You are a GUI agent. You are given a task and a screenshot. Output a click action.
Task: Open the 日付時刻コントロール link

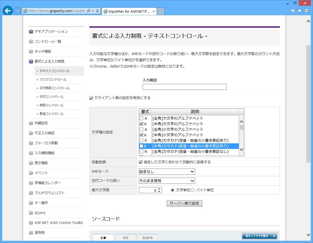click(x=54, y=88)
